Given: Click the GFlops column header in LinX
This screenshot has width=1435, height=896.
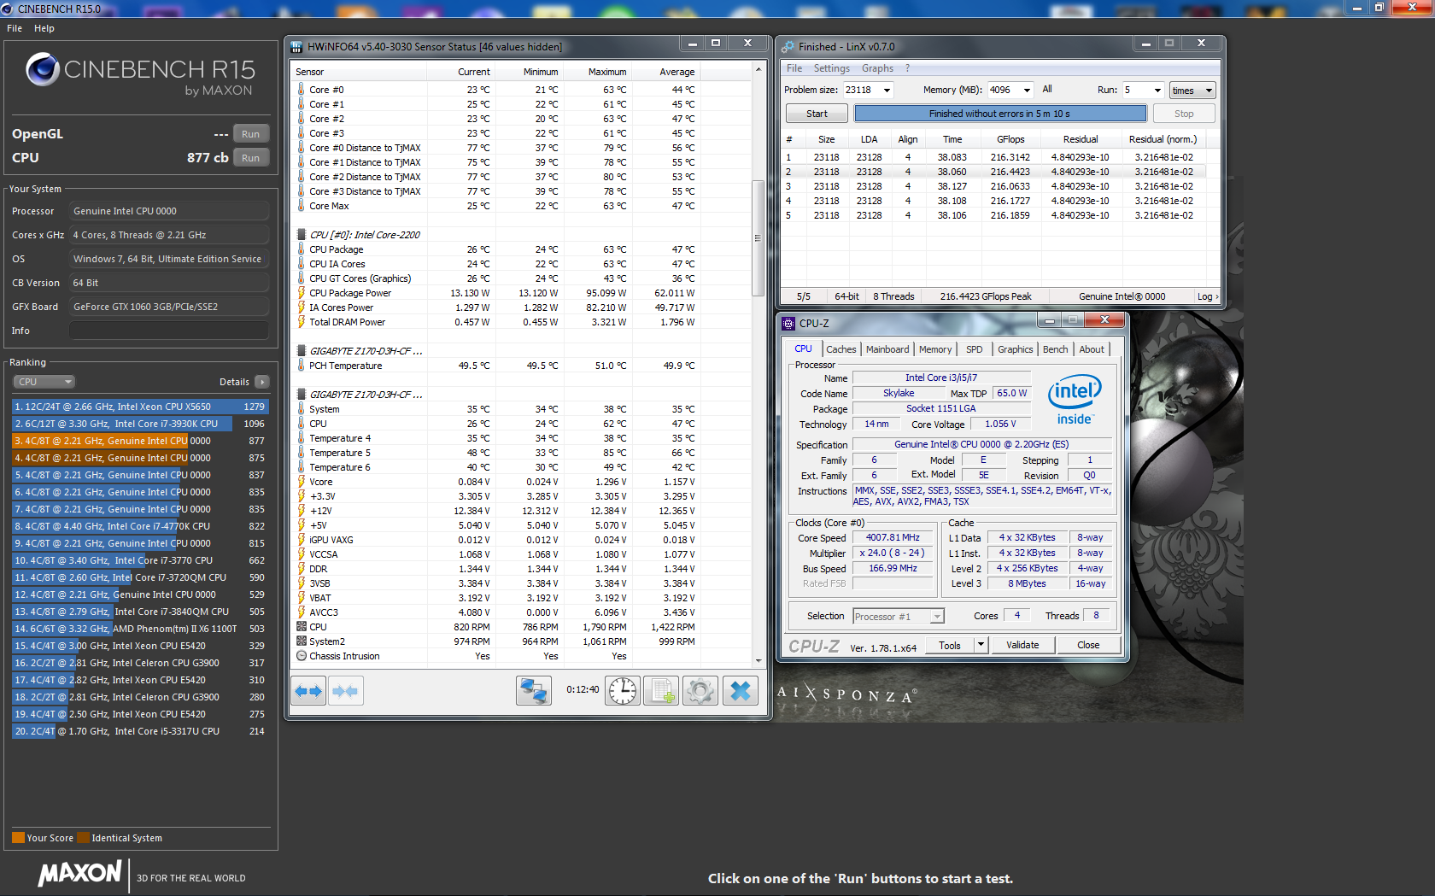Looking at the screenshot, I should (x=1010, y=139).
